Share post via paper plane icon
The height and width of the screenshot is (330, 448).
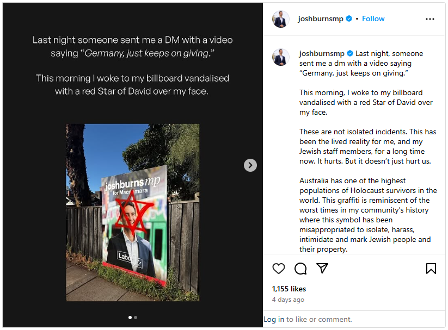322,269
